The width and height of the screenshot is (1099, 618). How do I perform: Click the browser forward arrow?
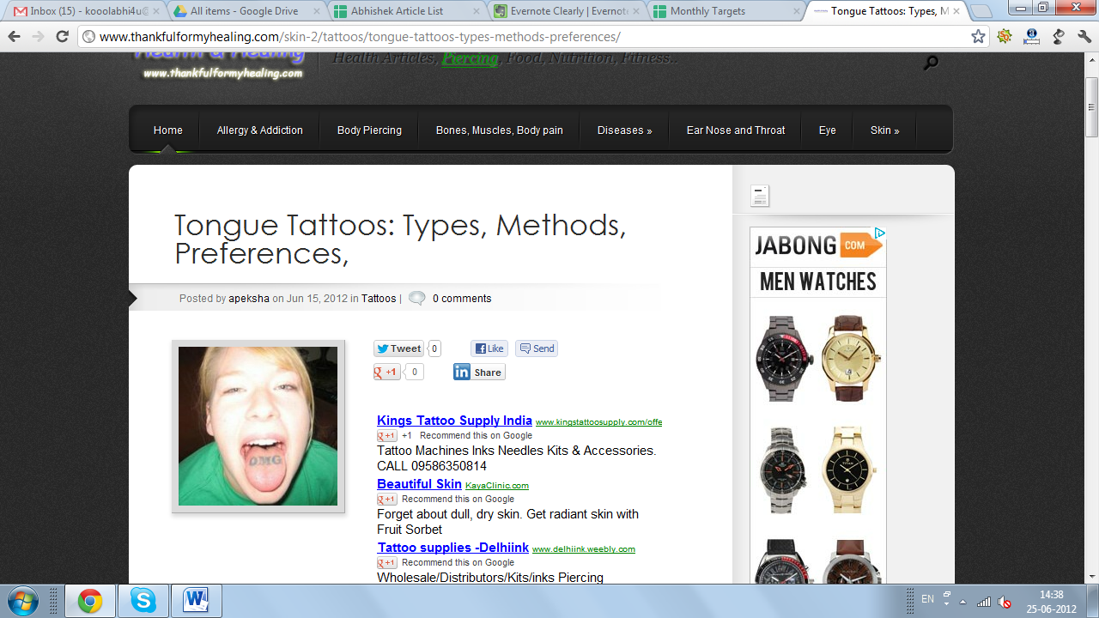pyautogui.click(x=38, y=37)
